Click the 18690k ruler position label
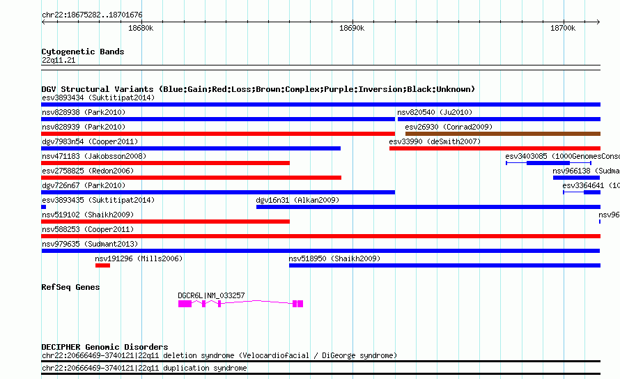620x379 pixels. coord(352,28)
